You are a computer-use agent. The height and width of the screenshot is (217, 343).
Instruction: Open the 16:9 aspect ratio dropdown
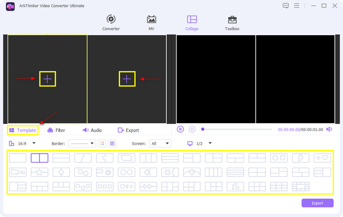34,143
